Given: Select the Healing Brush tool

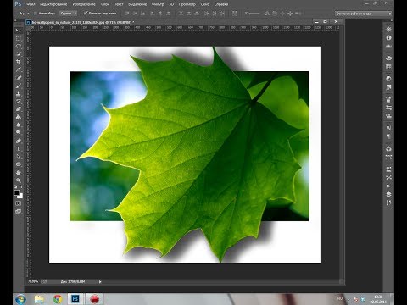Looking at the screenshot, I should 19,78.
